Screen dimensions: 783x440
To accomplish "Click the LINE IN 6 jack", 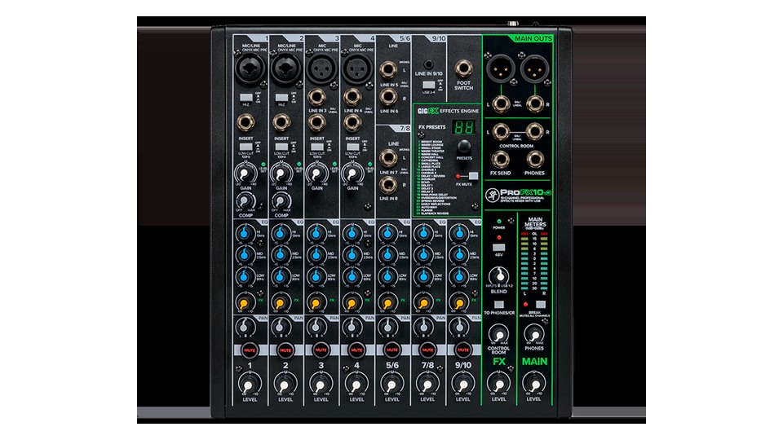I will click(388, 97).
